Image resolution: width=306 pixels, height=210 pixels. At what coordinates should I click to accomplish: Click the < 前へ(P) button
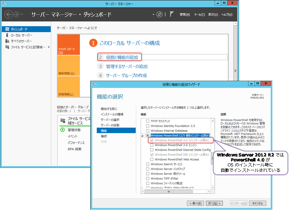click(x=195, y=203)
